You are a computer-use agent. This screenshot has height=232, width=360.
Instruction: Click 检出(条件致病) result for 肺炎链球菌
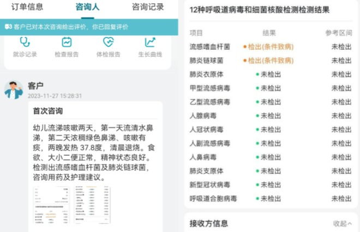pyautogui.click(x=268, y=60)
